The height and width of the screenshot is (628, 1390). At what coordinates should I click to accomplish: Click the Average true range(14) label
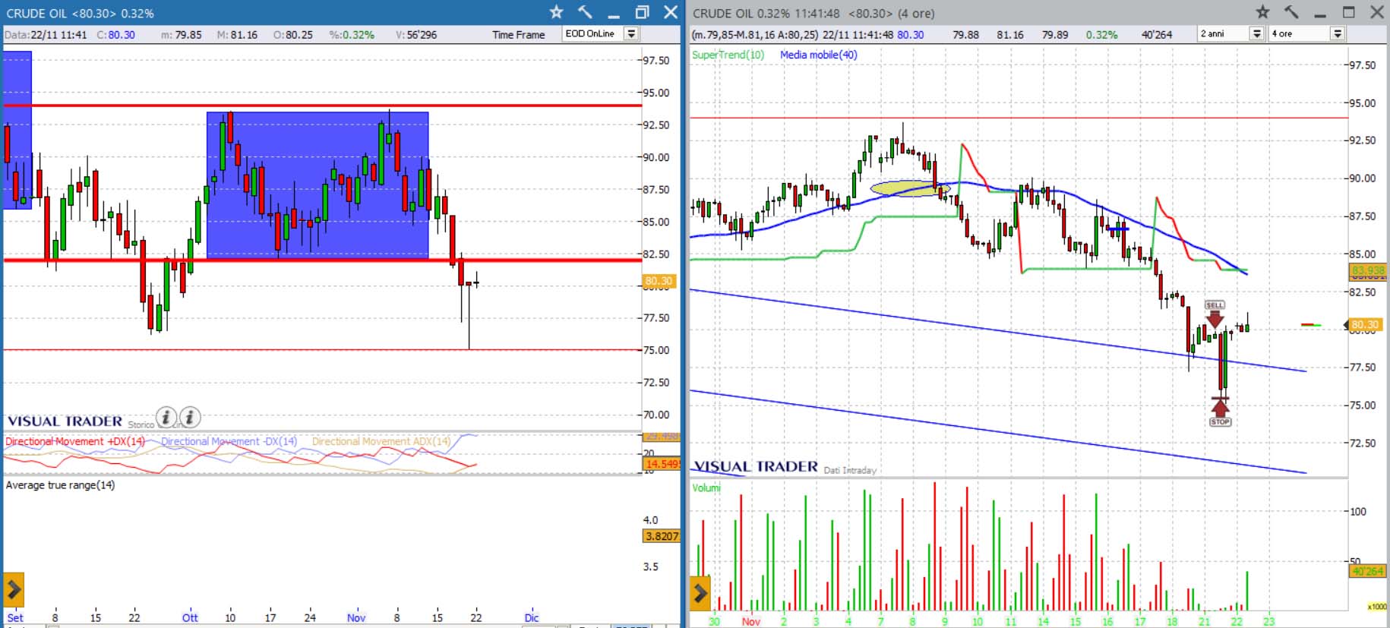coord(60,485)
